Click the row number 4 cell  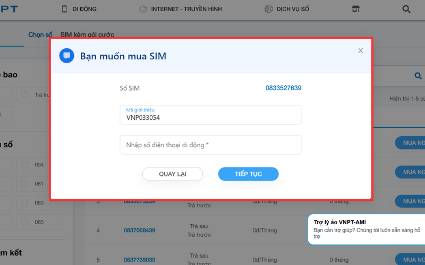(x=98, y=231)
